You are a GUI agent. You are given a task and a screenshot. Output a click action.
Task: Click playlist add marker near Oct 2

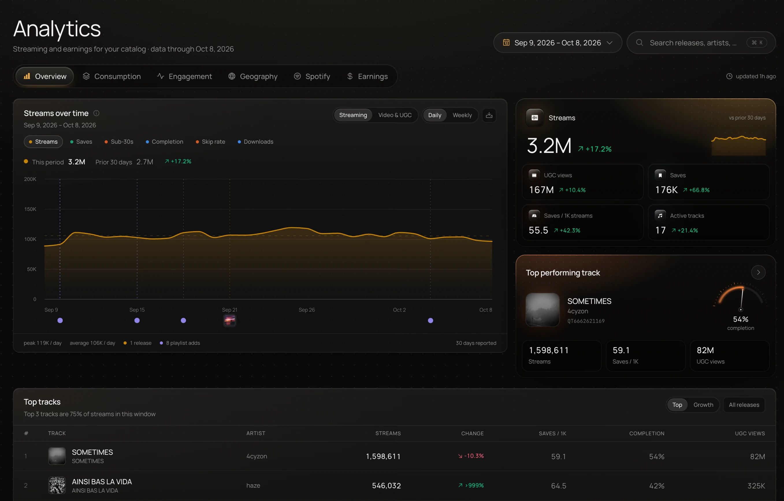coord(430,320)
